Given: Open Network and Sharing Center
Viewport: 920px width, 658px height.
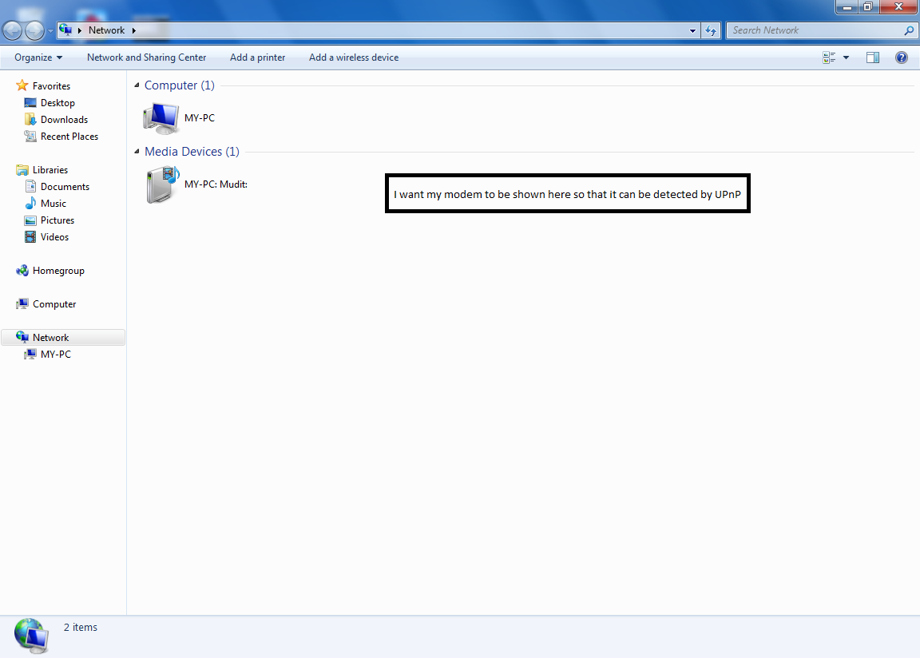Looking at the screenshot, I should point(146,57).
